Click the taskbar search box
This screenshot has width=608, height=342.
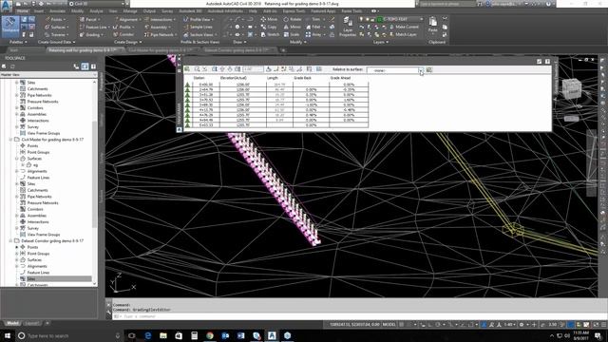69,335
